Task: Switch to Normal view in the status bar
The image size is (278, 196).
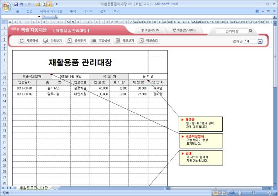Action: [x=215, y=193]
